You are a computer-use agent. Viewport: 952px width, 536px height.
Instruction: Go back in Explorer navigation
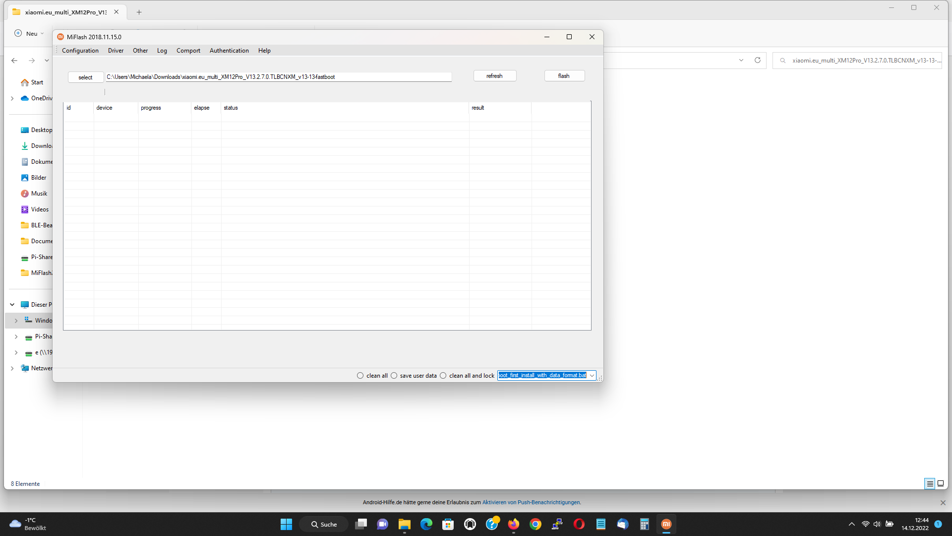click(x=14, y=61)
